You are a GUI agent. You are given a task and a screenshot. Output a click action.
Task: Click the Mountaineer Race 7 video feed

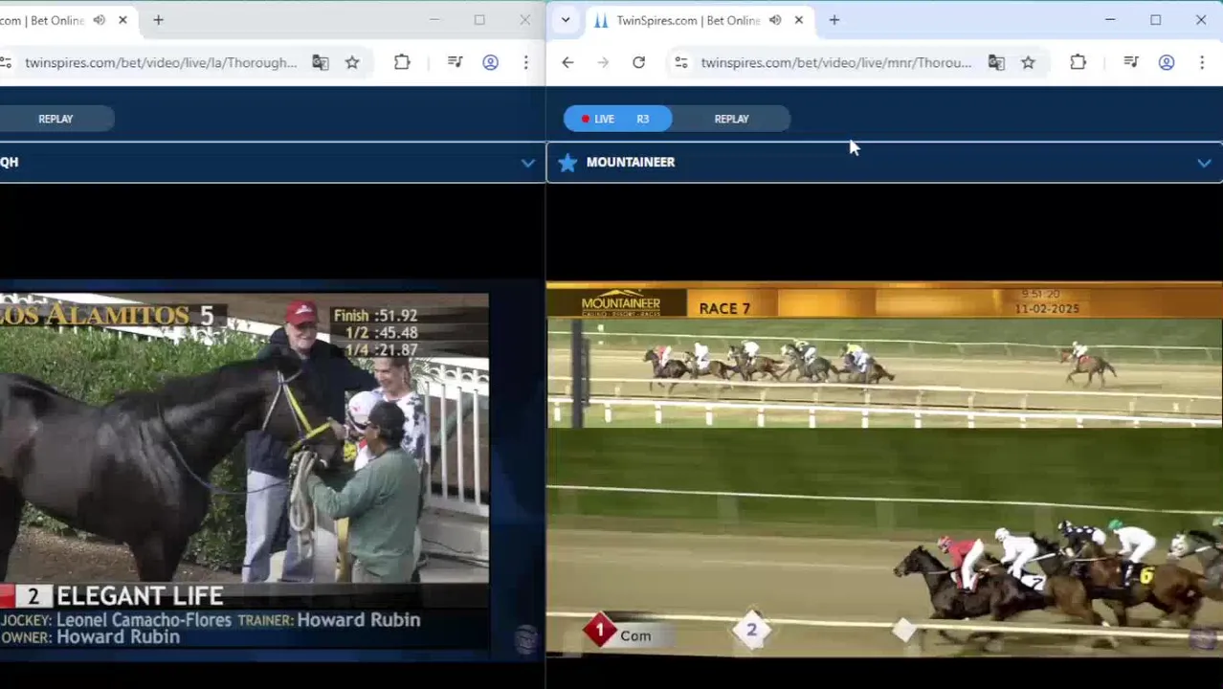[884, 469]
